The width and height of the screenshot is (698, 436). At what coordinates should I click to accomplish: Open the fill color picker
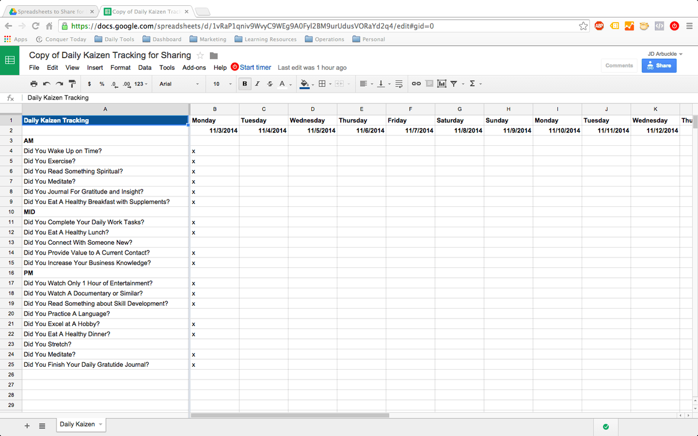point(307,84)
